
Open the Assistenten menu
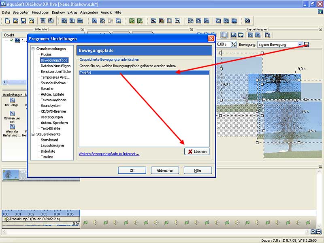pos(89,13)
